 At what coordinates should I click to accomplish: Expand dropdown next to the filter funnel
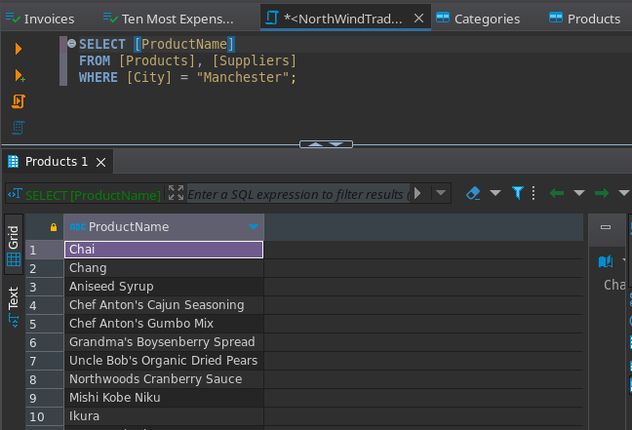pyautogui.click(x=534, y=193)
